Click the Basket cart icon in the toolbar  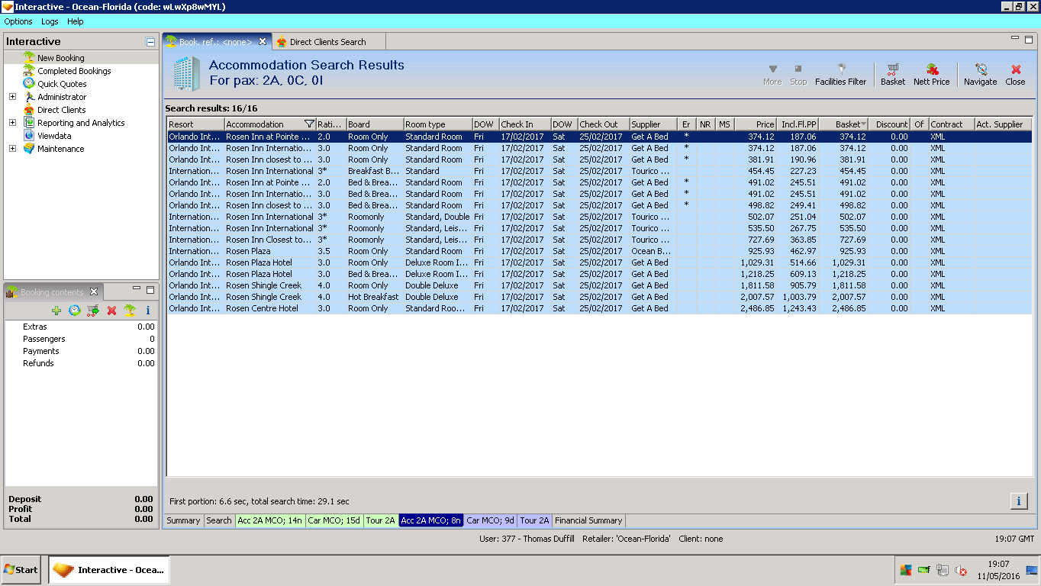892,69
